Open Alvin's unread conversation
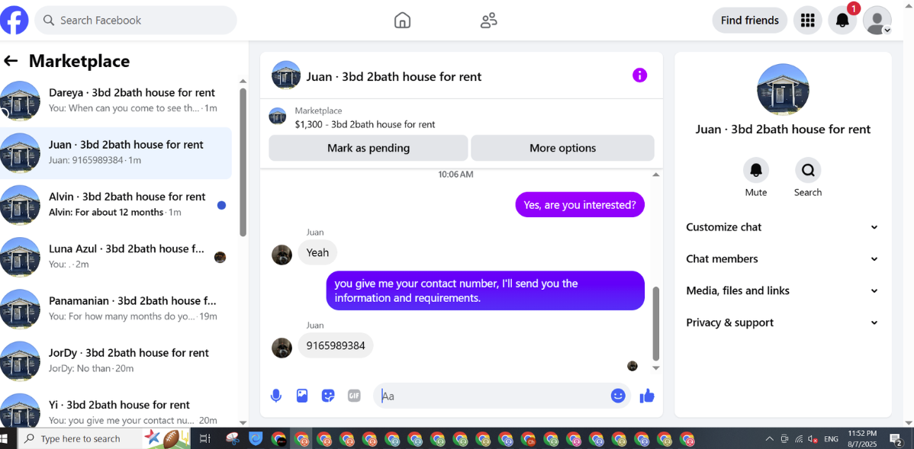This screenshot has width=914, height=449. click(x=115, y=205)
